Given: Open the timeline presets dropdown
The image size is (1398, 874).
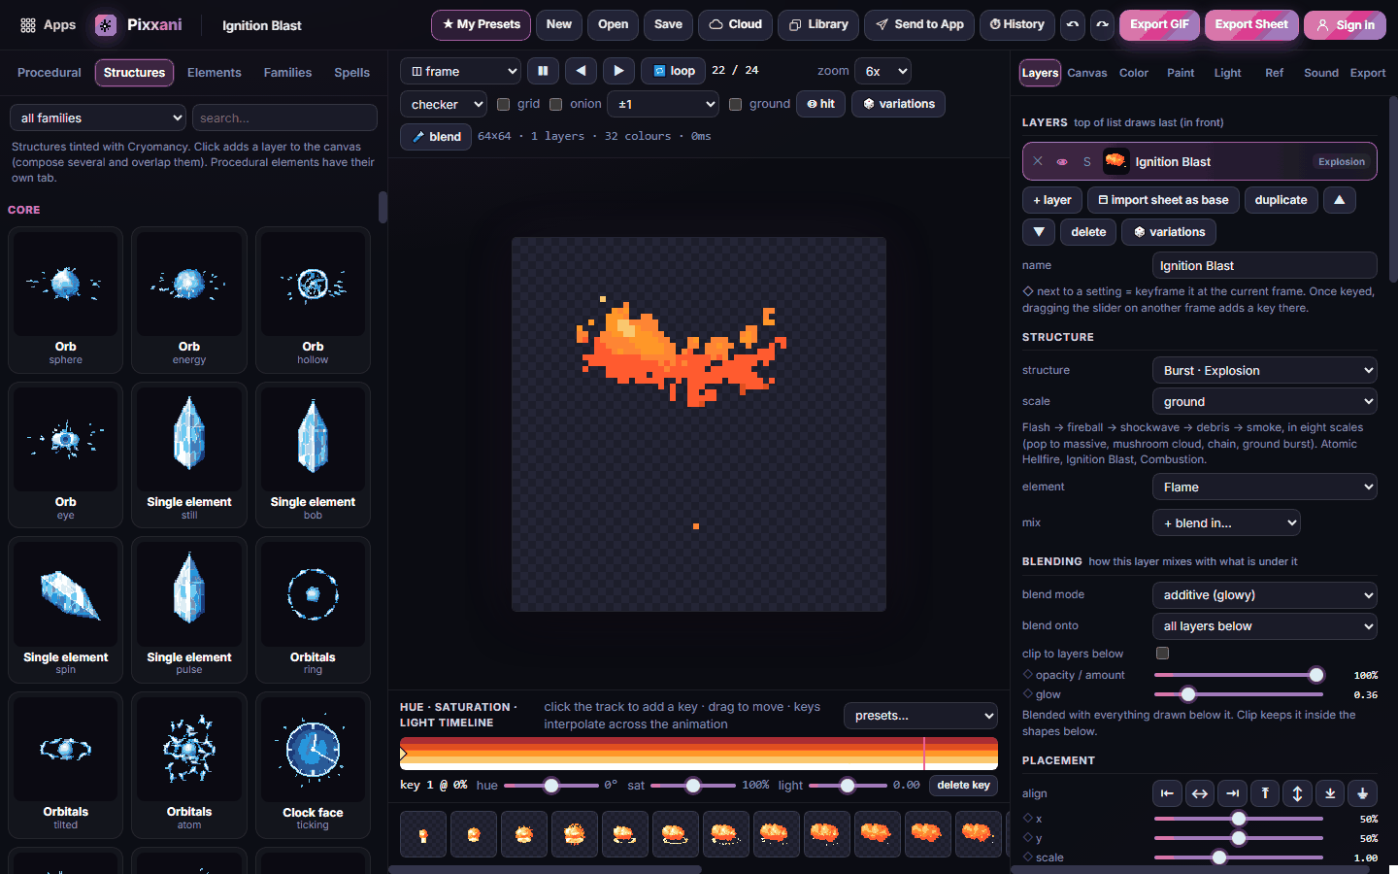Looking at the screenshot, I should [920, 716].
